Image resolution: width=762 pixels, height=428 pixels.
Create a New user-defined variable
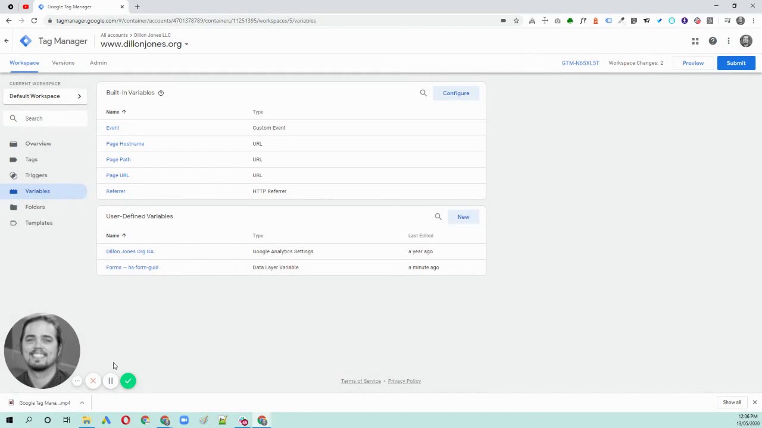pyautogui.click(x=463, y=216)
